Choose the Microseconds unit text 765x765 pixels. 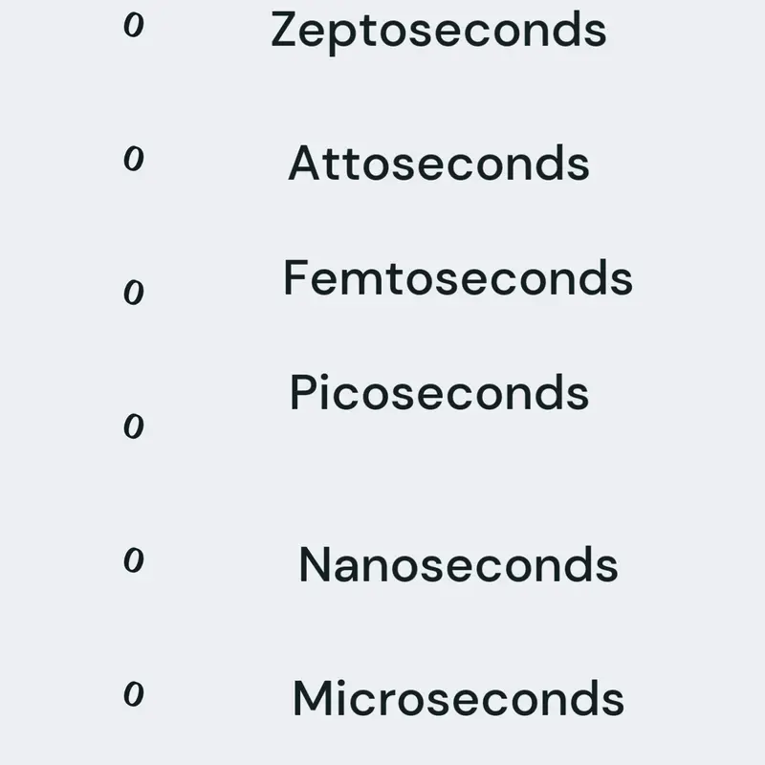[458, 698]
